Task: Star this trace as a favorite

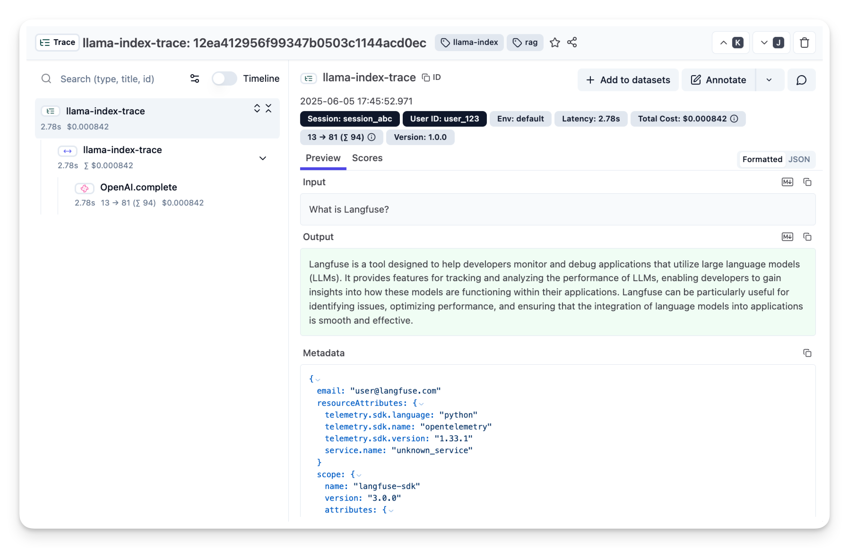Action: tap(554, 43)
